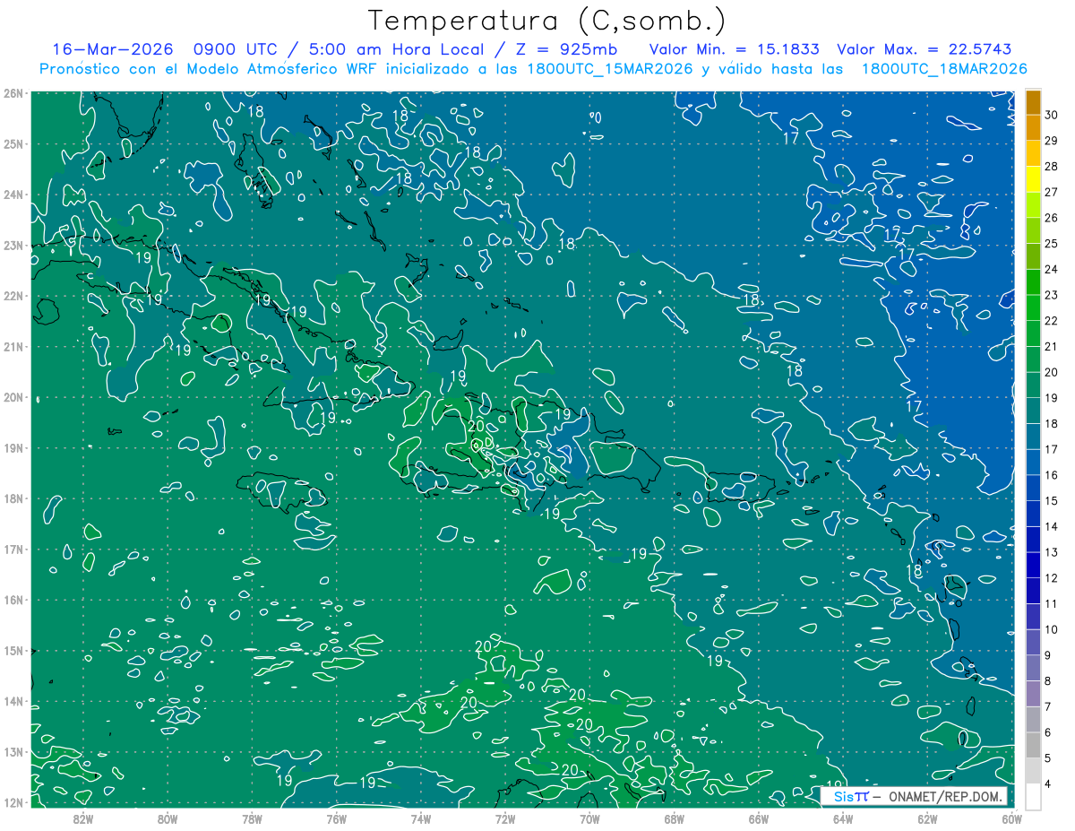
Task: Click the legend label "30"
Action: point(1052,115)
